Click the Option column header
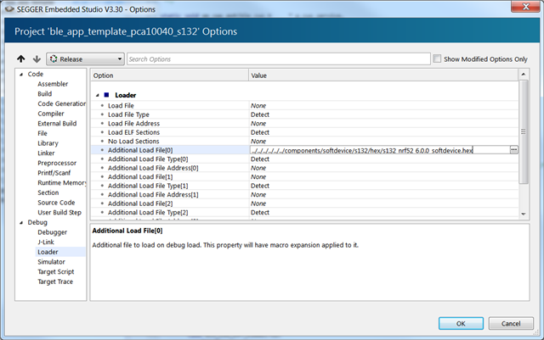 click(170, 75)
